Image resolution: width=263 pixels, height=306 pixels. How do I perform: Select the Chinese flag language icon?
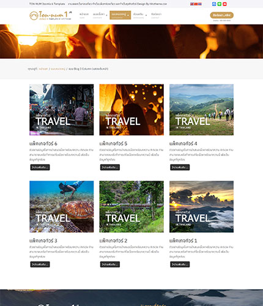196,4
